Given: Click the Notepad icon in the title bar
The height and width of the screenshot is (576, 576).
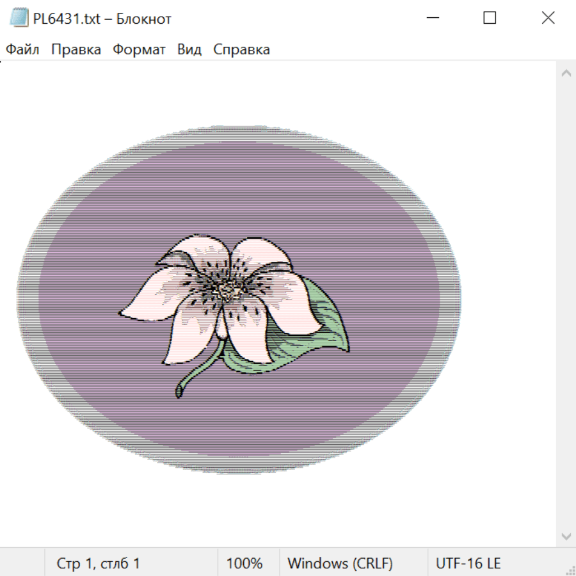Looking at the screenshot, I should pyautogui.click(x=19, y=19).
